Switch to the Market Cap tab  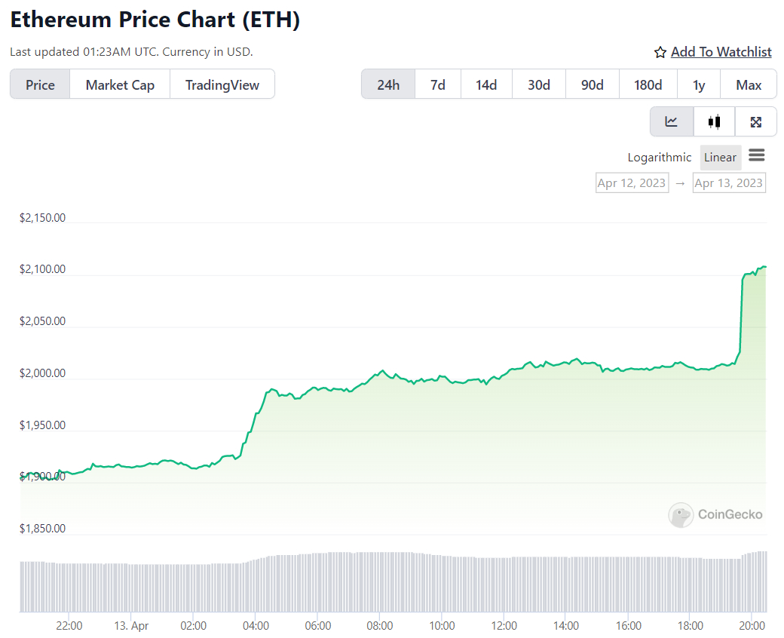[120, 84]
